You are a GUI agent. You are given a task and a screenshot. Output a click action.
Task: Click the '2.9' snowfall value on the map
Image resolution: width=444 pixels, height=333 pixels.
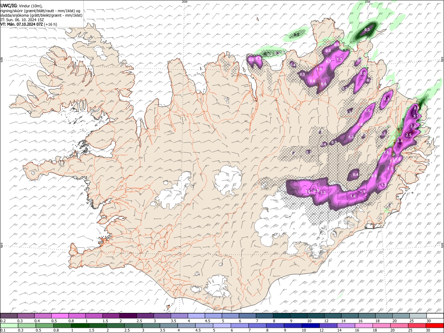(x=417, y=108)
